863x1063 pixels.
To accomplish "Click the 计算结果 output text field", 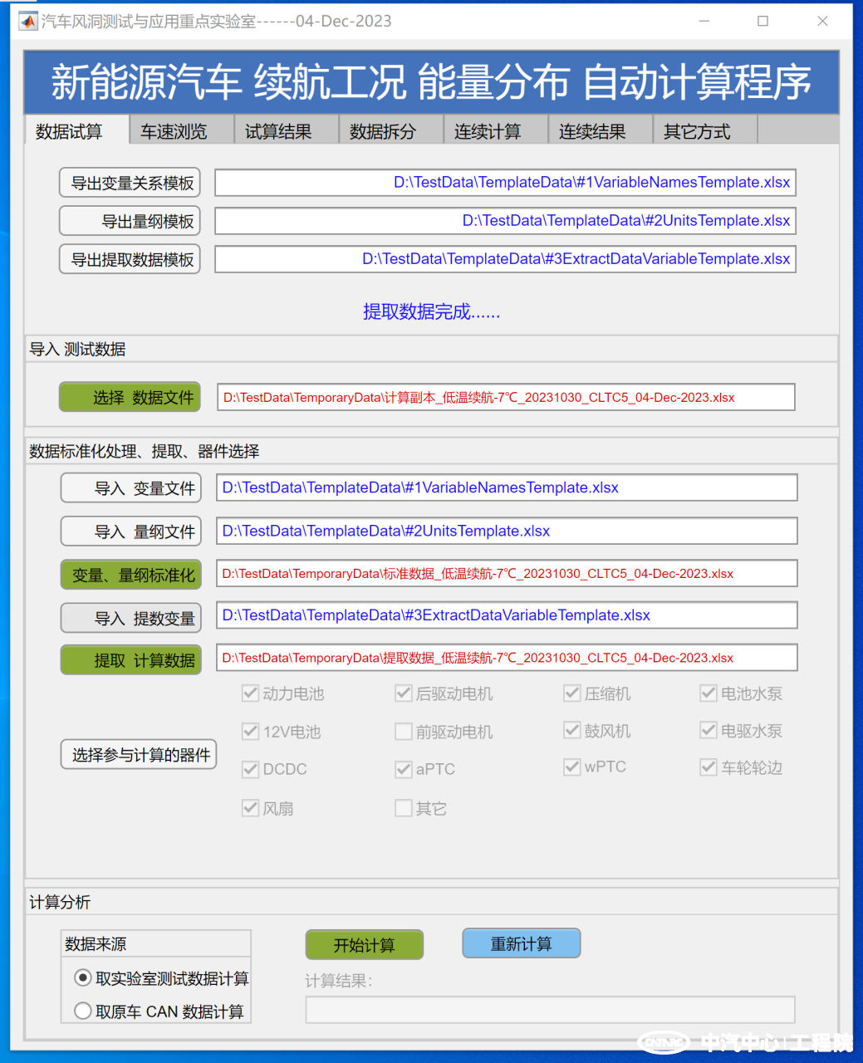I will [x=550, y=1010].
